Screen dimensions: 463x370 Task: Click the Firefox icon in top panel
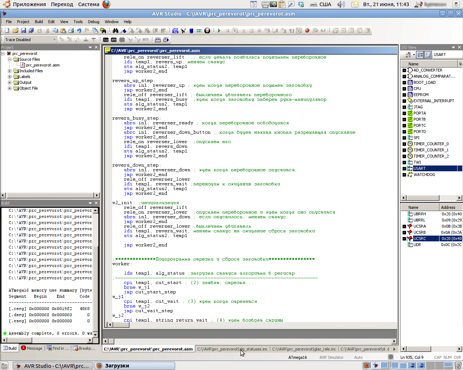click(106, 4)
